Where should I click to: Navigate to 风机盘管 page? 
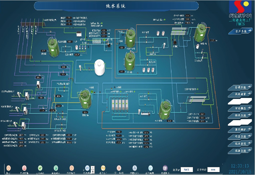point(239,94)
